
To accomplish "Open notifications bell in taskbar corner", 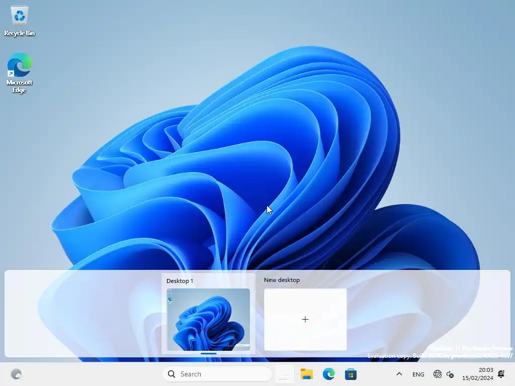I will pos(501,374).
